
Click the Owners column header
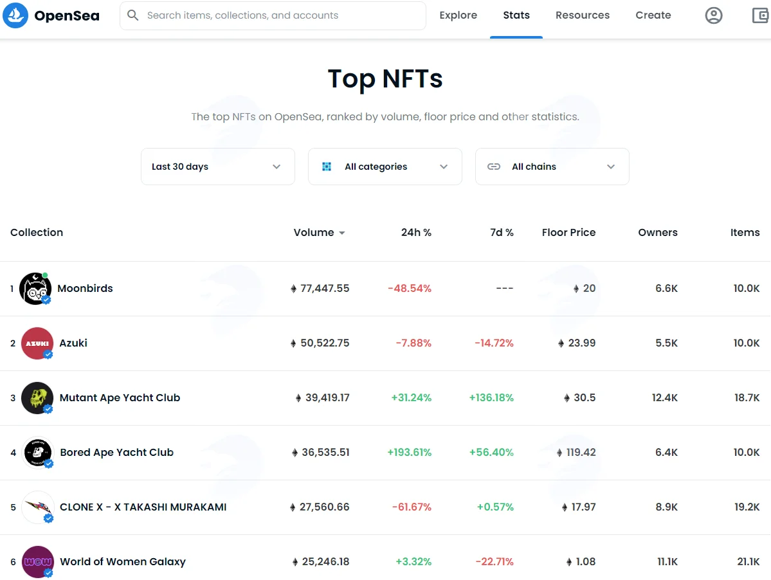[657, 233]
